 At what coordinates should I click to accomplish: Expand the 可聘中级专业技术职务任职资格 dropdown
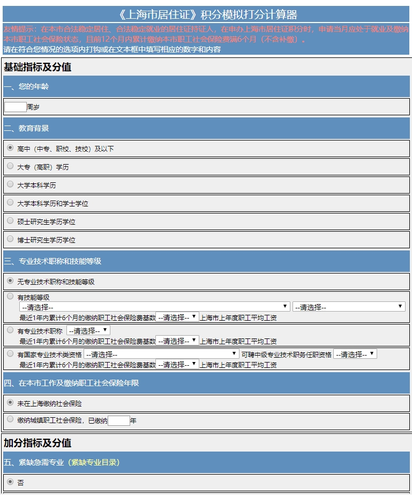[x=355, y=354]
